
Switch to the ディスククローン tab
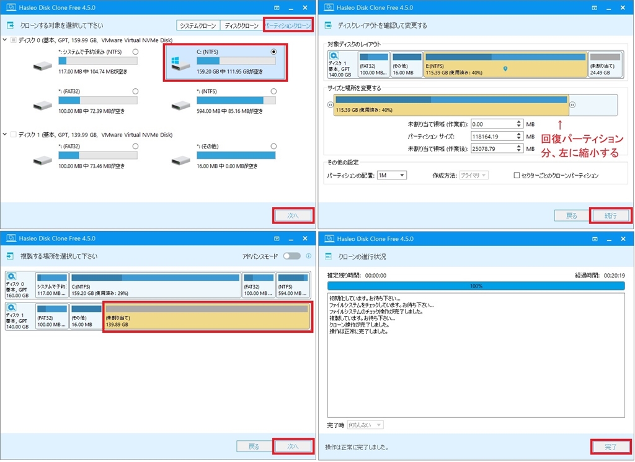coord(242,25)
